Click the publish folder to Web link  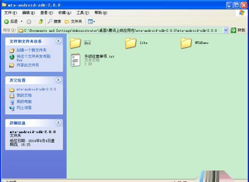[33, 58]
